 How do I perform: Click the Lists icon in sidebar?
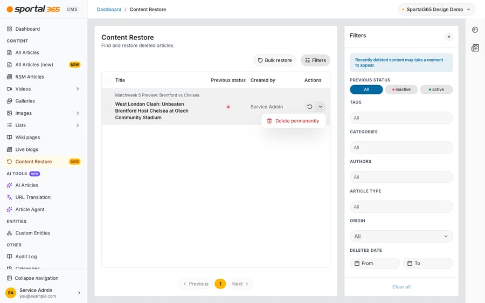pos(9,125)
